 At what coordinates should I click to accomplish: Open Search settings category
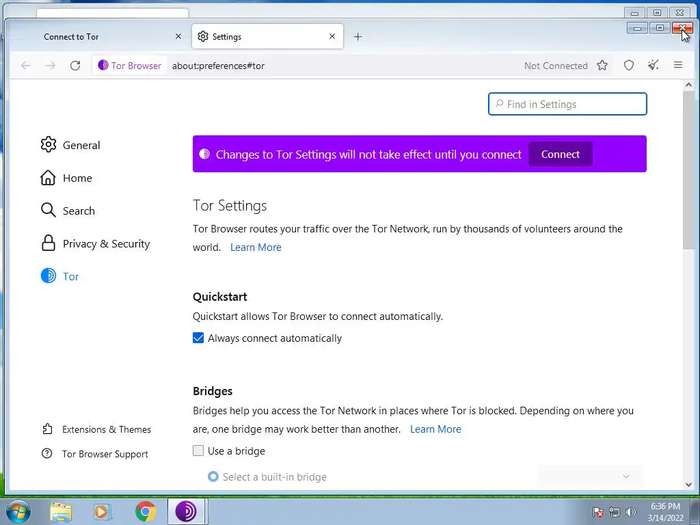[68, 211]
